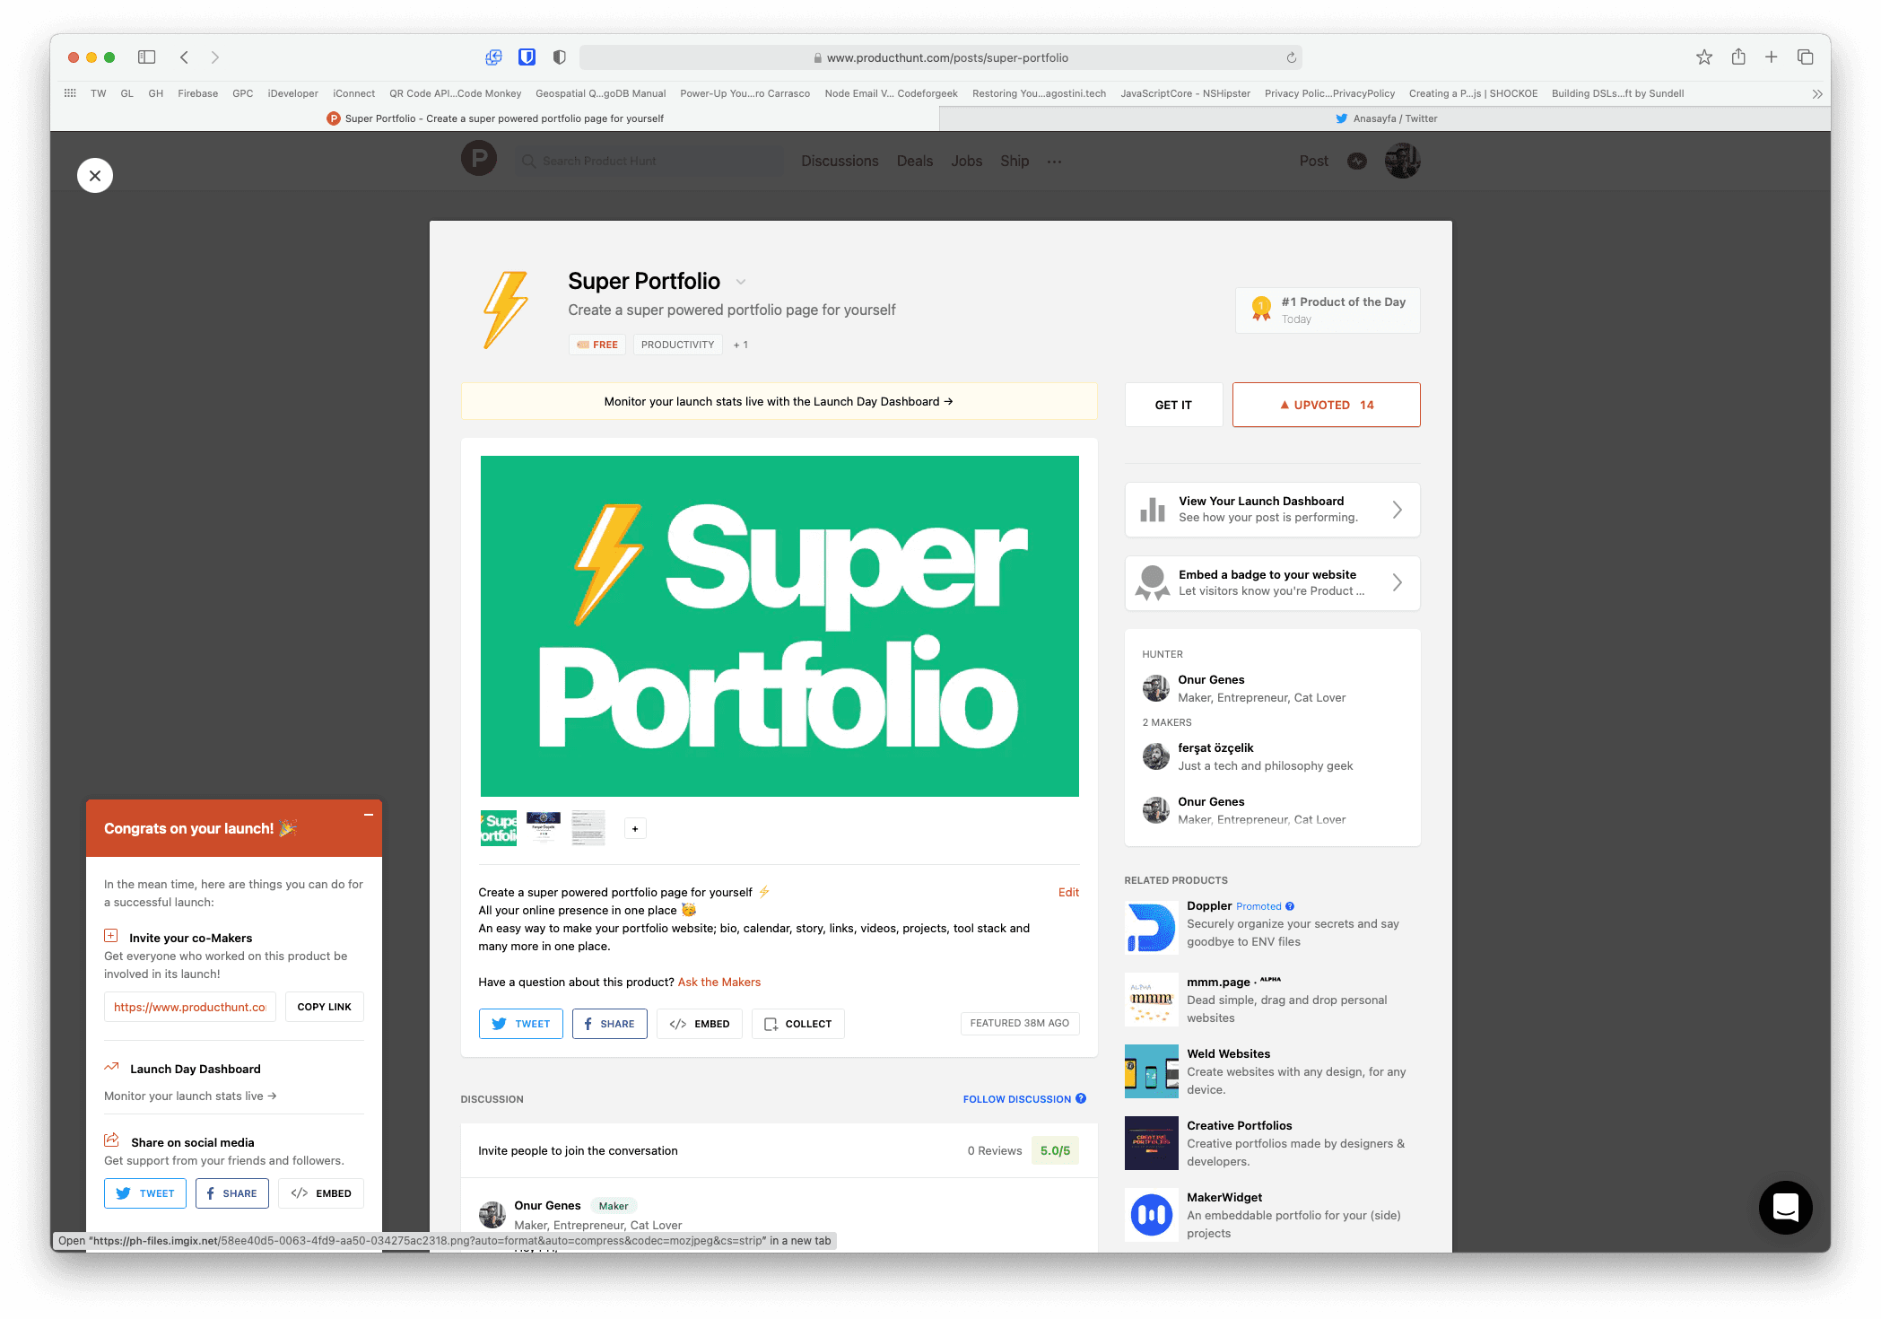
Task: Toggle the UPVOTED 14 button
Action: [1326, 405]
